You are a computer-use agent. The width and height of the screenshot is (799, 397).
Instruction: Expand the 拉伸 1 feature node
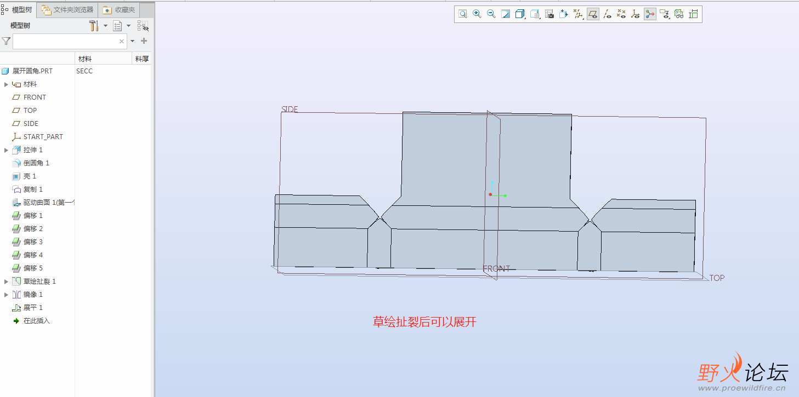coord(7,150)
